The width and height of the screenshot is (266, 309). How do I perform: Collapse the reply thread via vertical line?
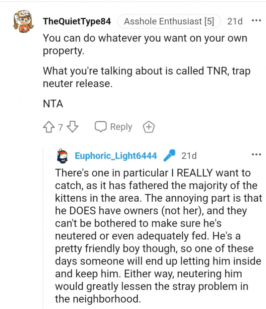43,228
